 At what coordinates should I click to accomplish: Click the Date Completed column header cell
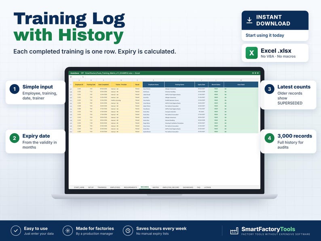[103, 85]
